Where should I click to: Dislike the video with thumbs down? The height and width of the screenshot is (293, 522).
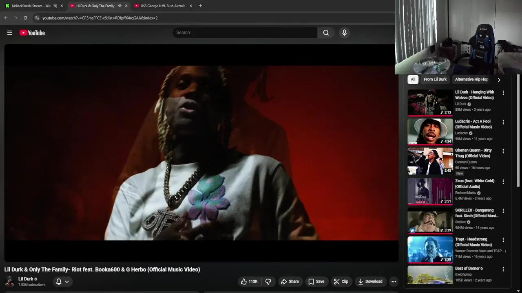pos(268,282)
